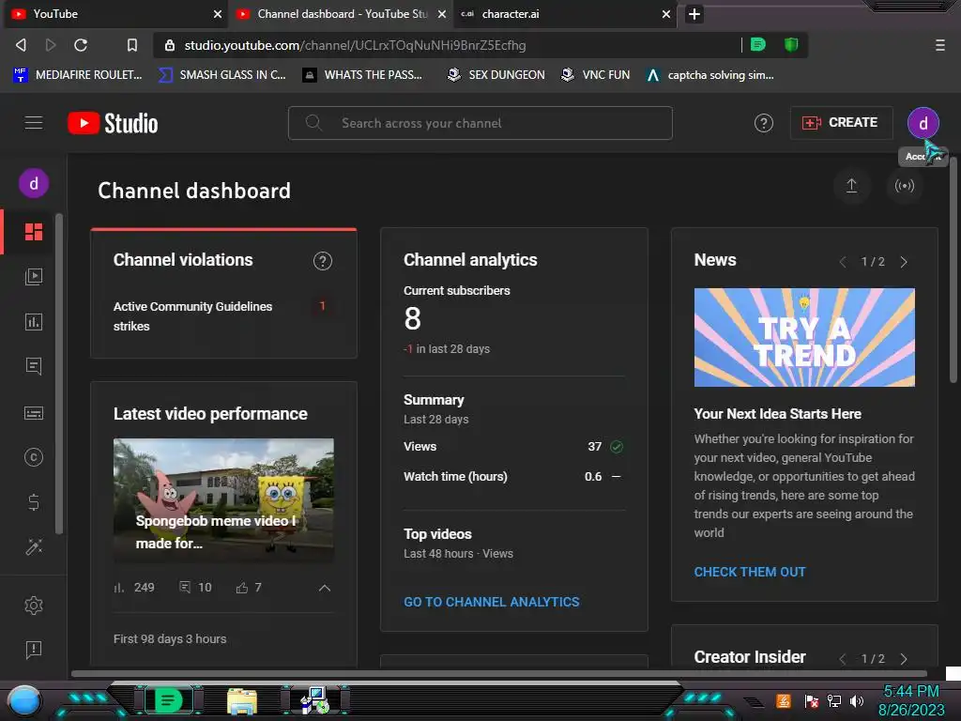Image resolution: width=961 pixels, height=721 pixels.
Task: Click the comments count 10
Action: click(205, 588)
